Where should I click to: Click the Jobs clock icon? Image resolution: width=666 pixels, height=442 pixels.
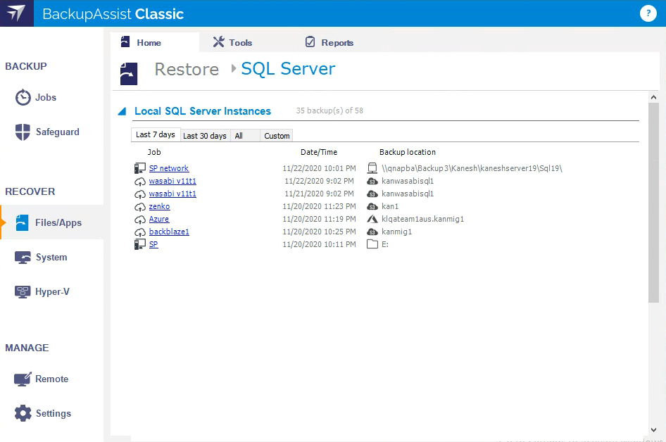click(x=23, y=97)
